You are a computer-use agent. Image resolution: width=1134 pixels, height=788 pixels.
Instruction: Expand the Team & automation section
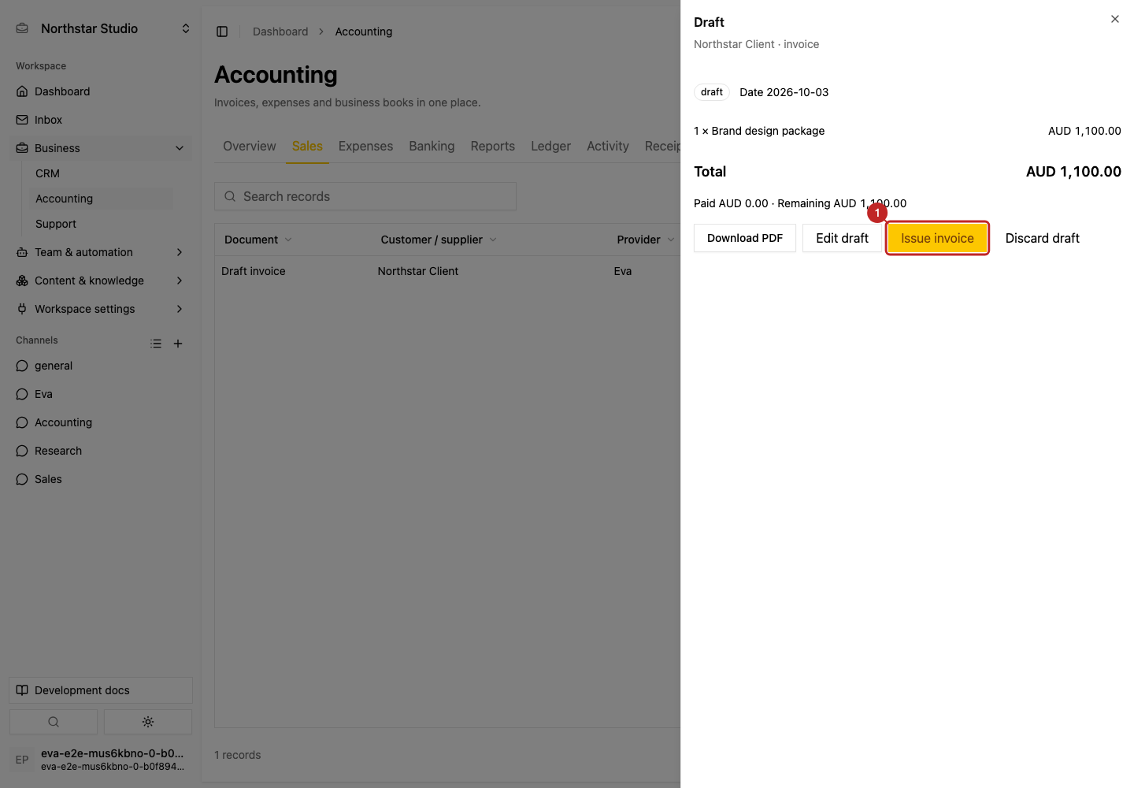pos(180,252)
